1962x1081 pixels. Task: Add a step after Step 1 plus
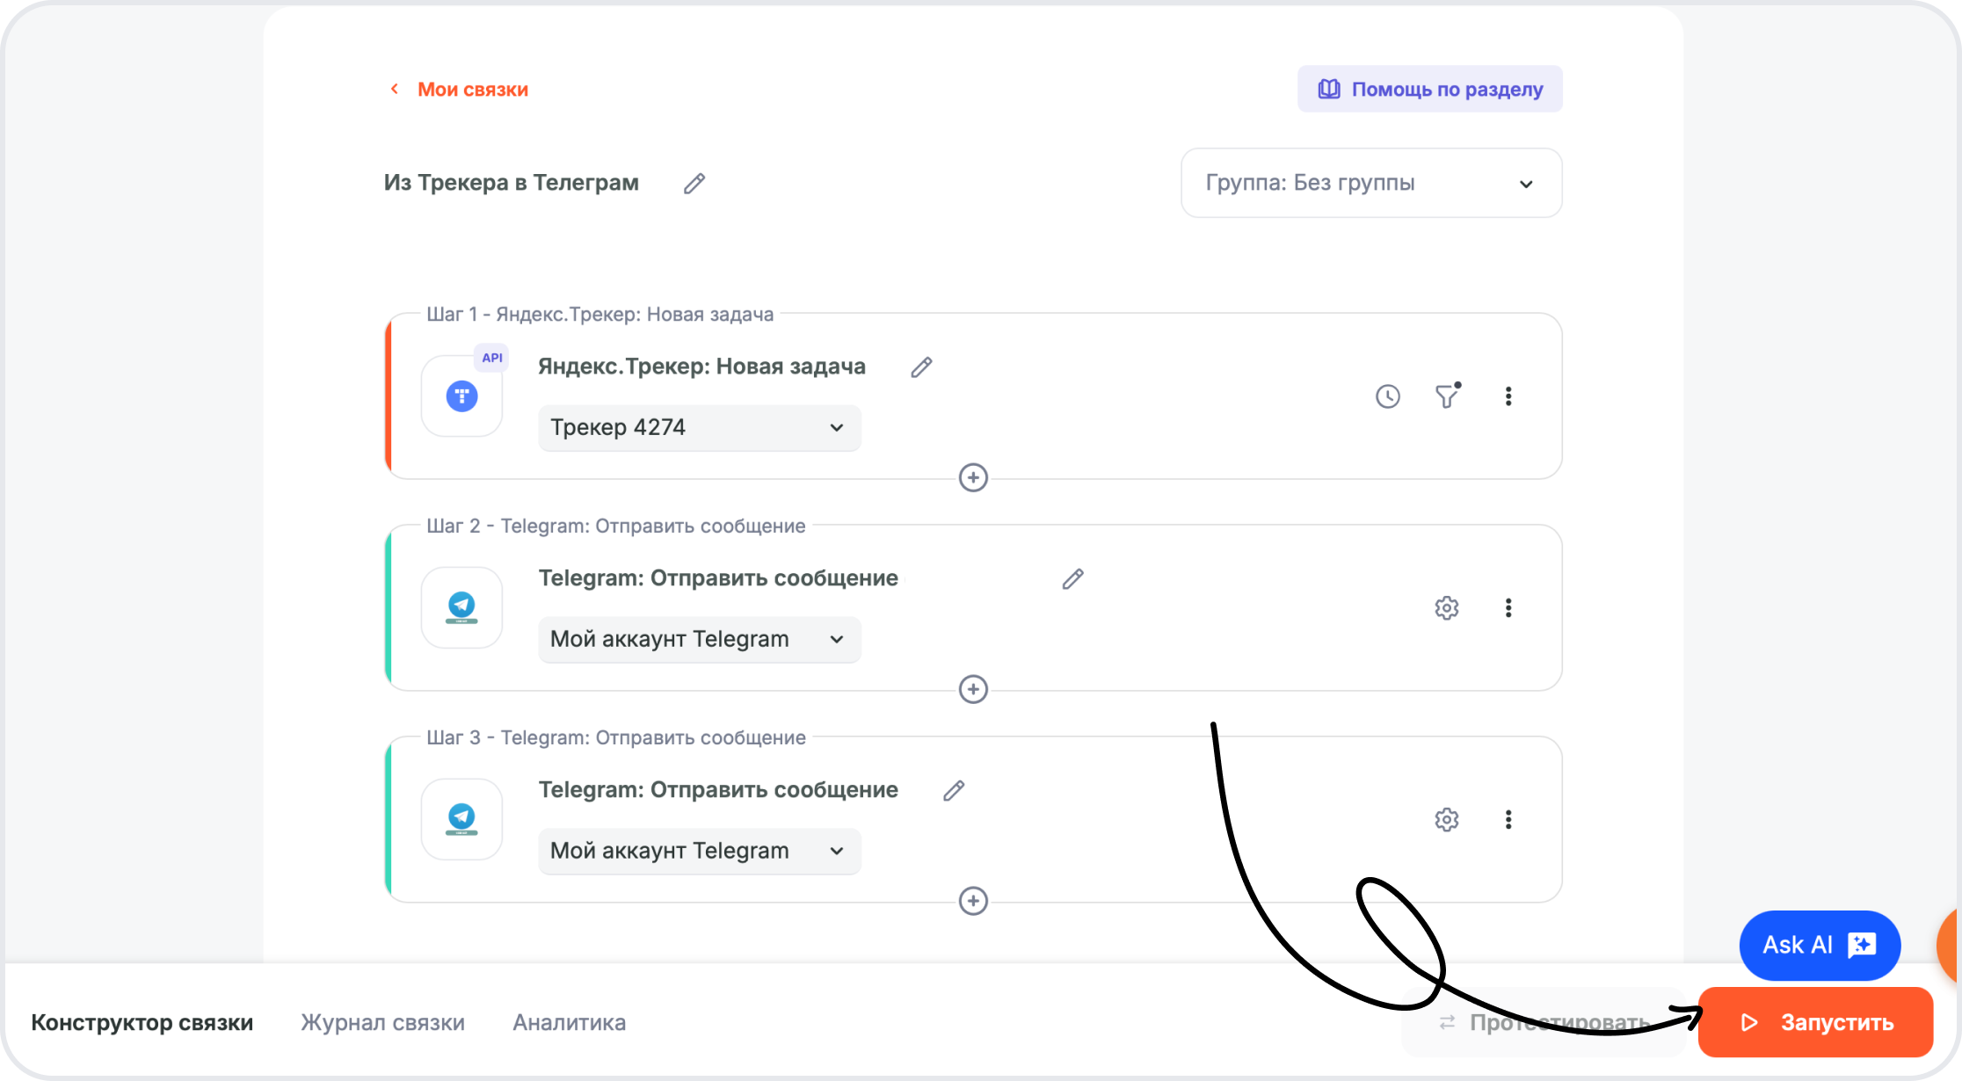pyautogui.click(x=973, y=478)
